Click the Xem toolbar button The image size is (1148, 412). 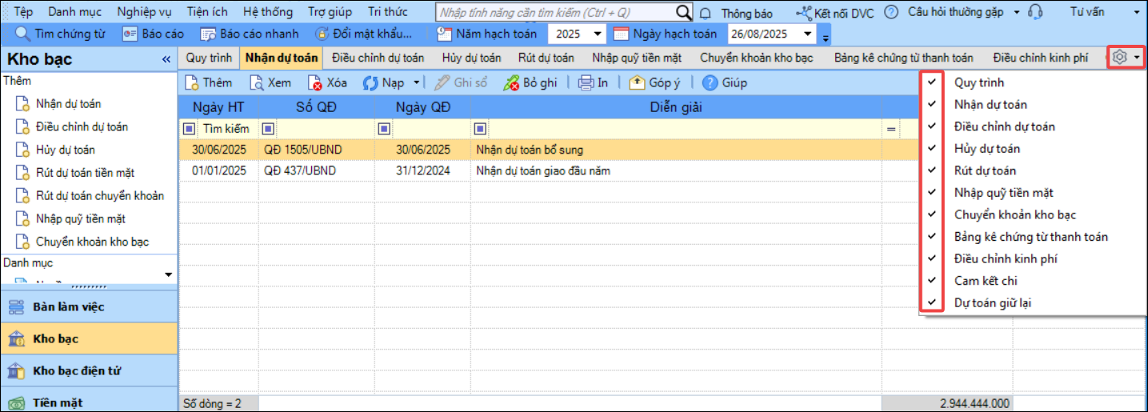pyautogui.click(x=270, y=82)
